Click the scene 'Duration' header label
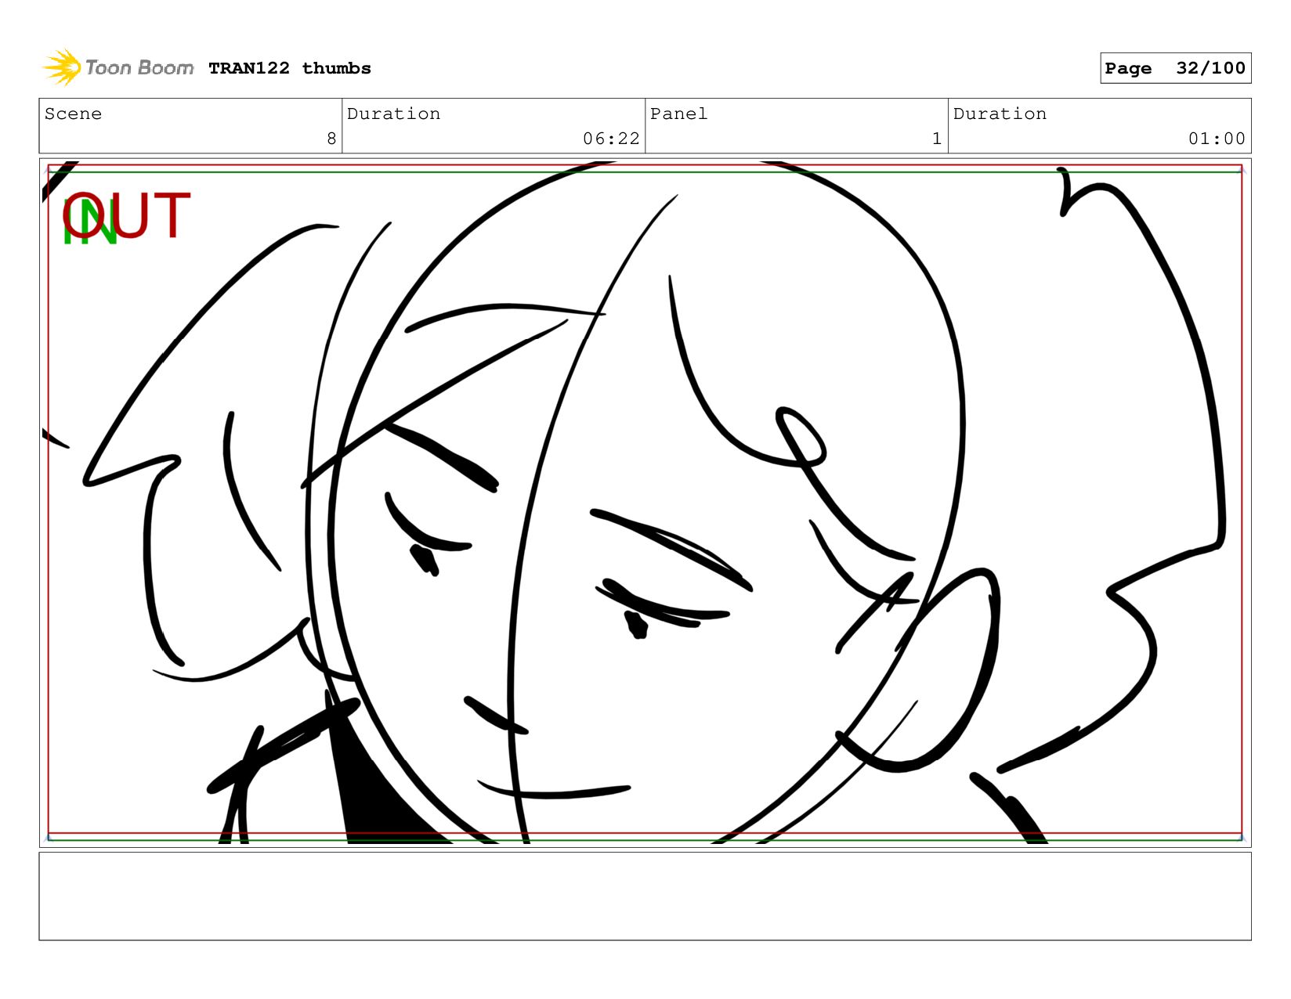This screenshot has width=1291, height=999. pyautogui.click(x=393, y=114)
